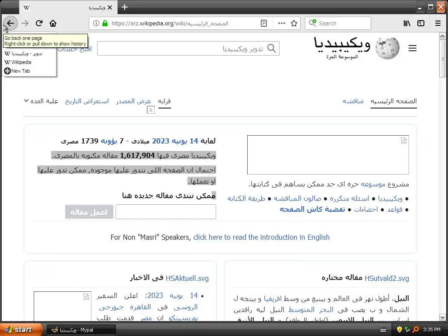Select the قرايه read tab
The image size is (448, 336).
[164, 101]
